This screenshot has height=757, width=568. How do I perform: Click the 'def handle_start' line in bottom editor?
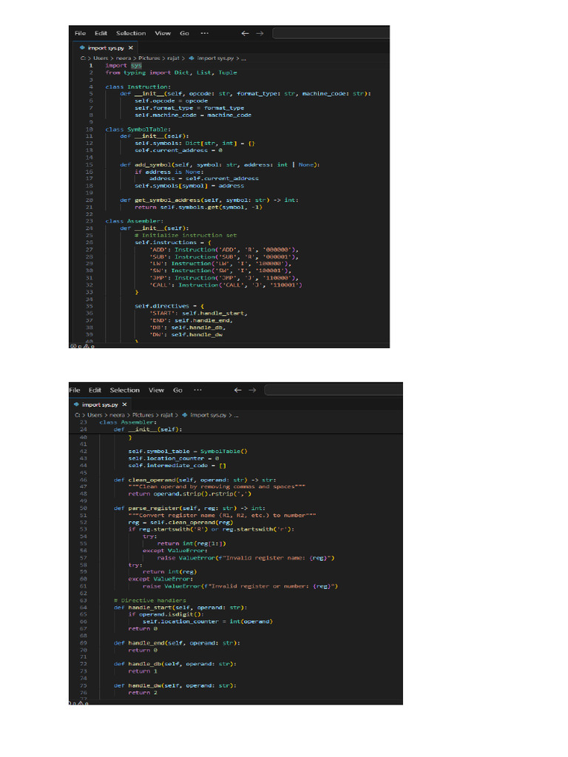point(180,608)
